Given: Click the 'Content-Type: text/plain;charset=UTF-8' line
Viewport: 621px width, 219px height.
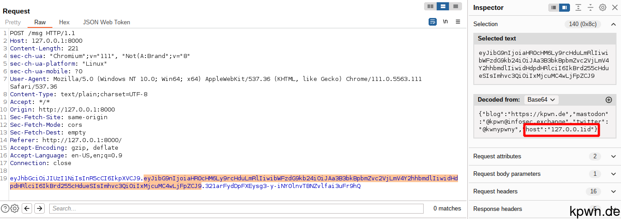Looking at the screenshot, I should [x=79, y=94].
